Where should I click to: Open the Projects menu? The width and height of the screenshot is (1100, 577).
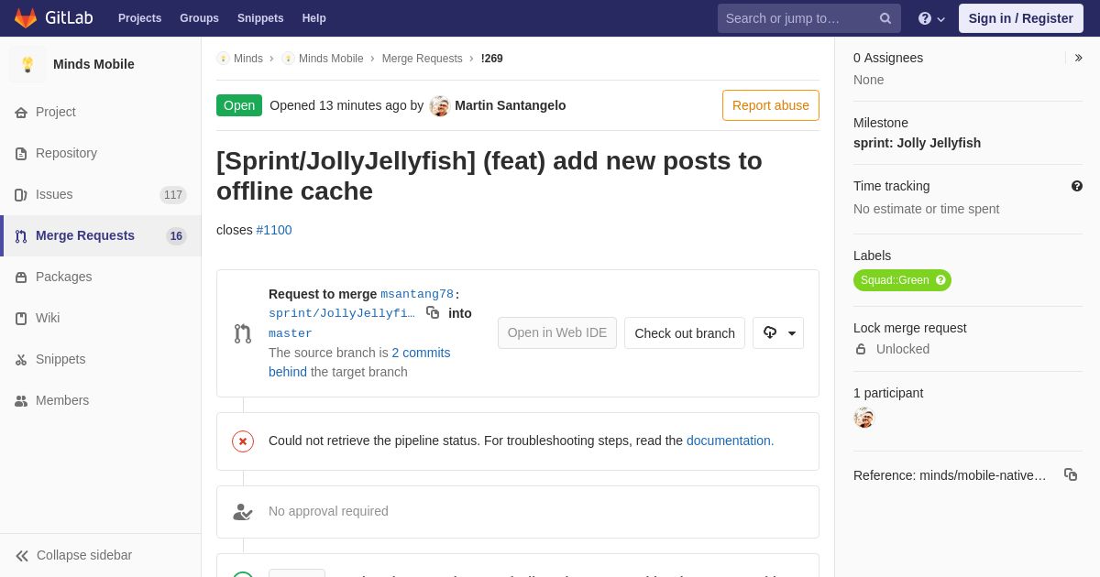(139, 18)
